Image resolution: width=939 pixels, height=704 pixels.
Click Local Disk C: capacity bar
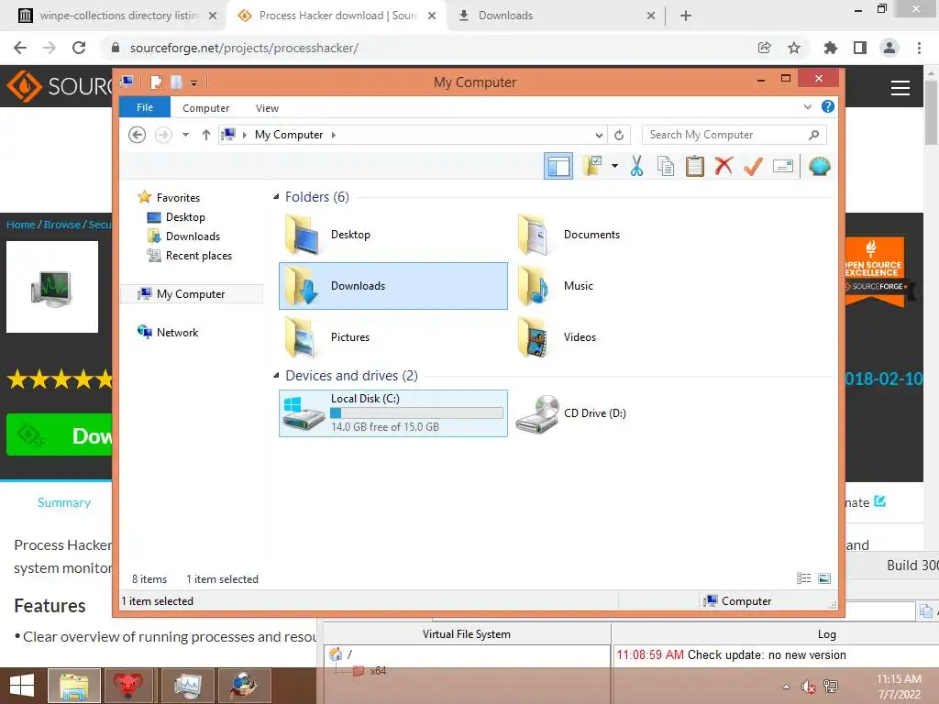point(417,413)
